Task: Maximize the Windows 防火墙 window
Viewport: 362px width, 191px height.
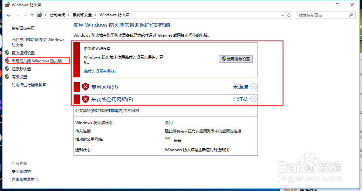Action: coord(338,5)
